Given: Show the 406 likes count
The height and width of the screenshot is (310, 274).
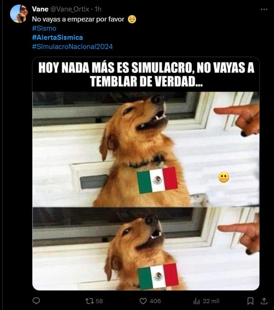Looking at the screenshot, I should point(155,301).
